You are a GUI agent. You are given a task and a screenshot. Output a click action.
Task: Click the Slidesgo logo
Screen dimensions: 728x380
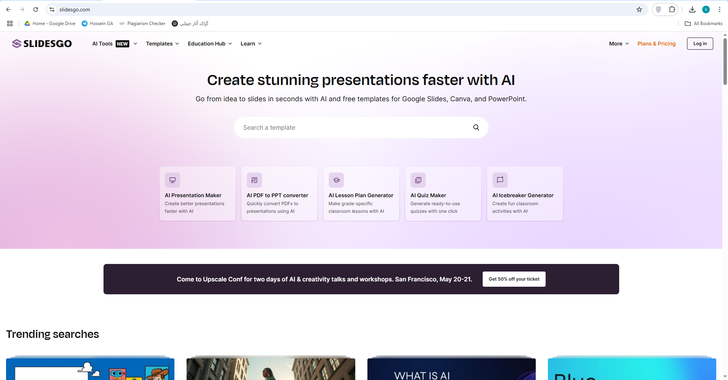42,44
